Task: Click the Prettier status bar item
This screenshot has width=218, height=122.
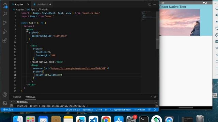Action: (x=140, y=110)
